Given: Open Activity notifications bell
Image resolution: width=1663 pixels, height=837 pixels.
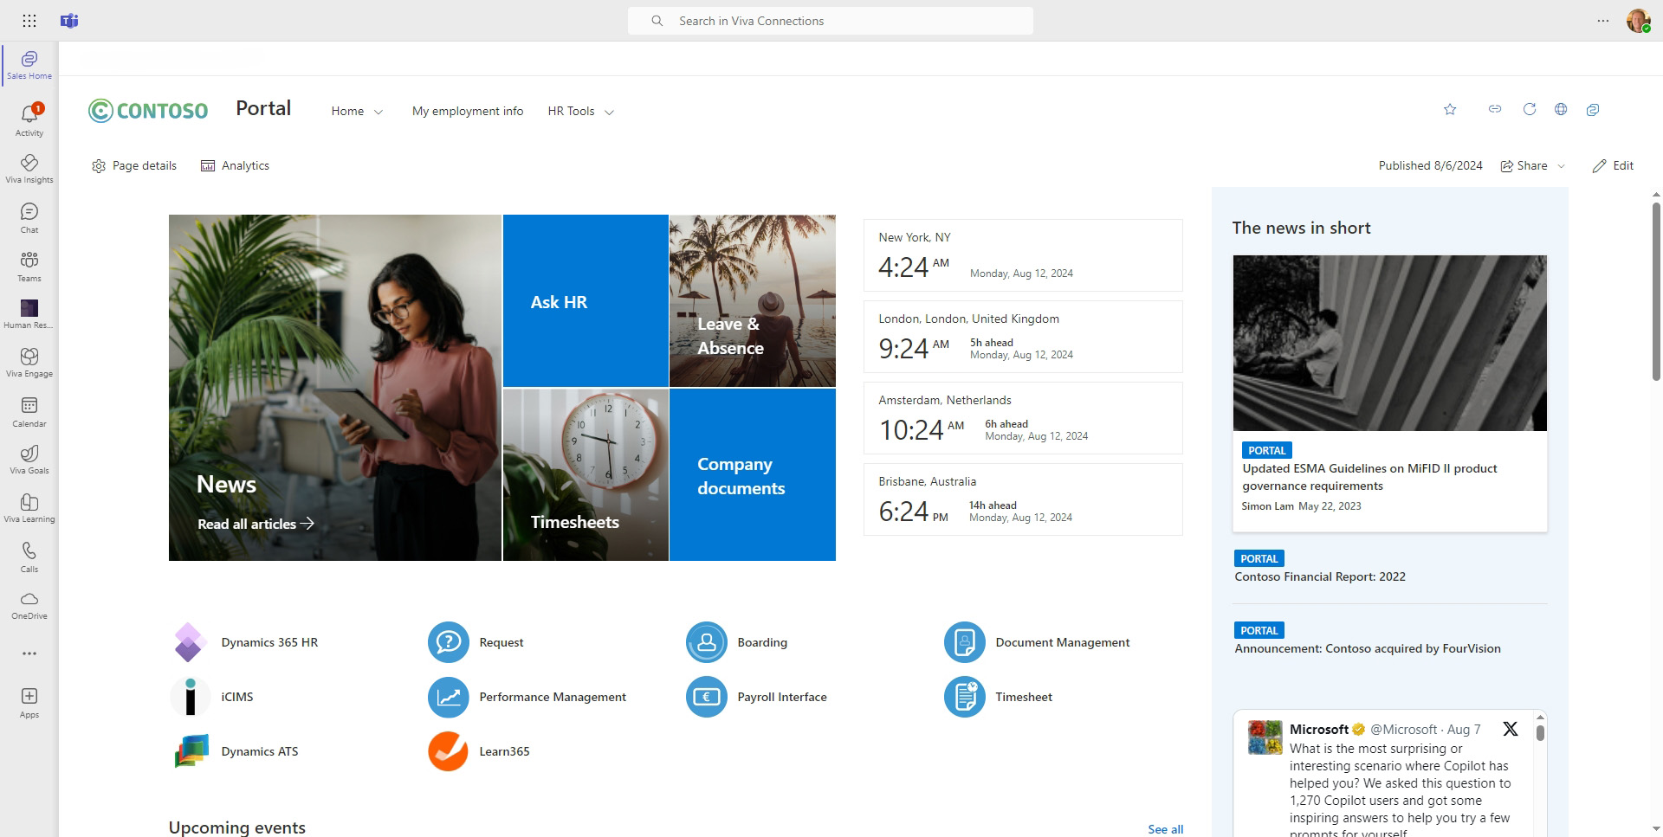Looking at the screenshot, I should click(29, 119).
